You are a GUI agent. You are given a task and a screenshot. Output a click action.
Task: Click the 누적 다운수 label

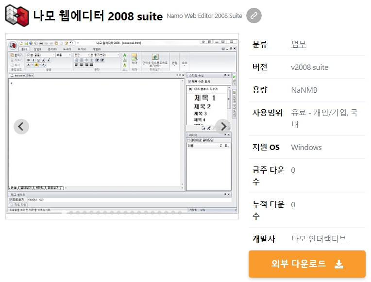click(x=269, y=210)
